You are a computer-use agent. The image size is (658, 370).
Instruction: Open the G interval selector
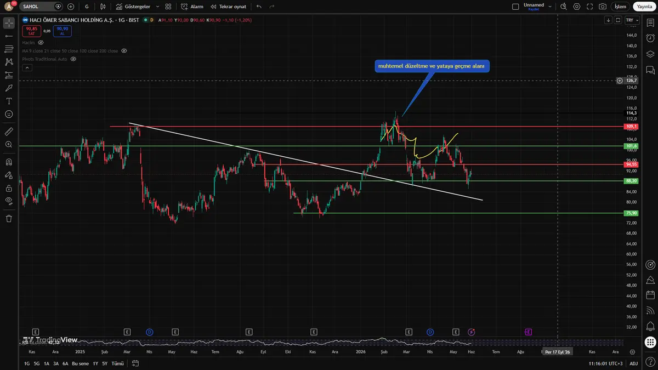click(87, 7)
